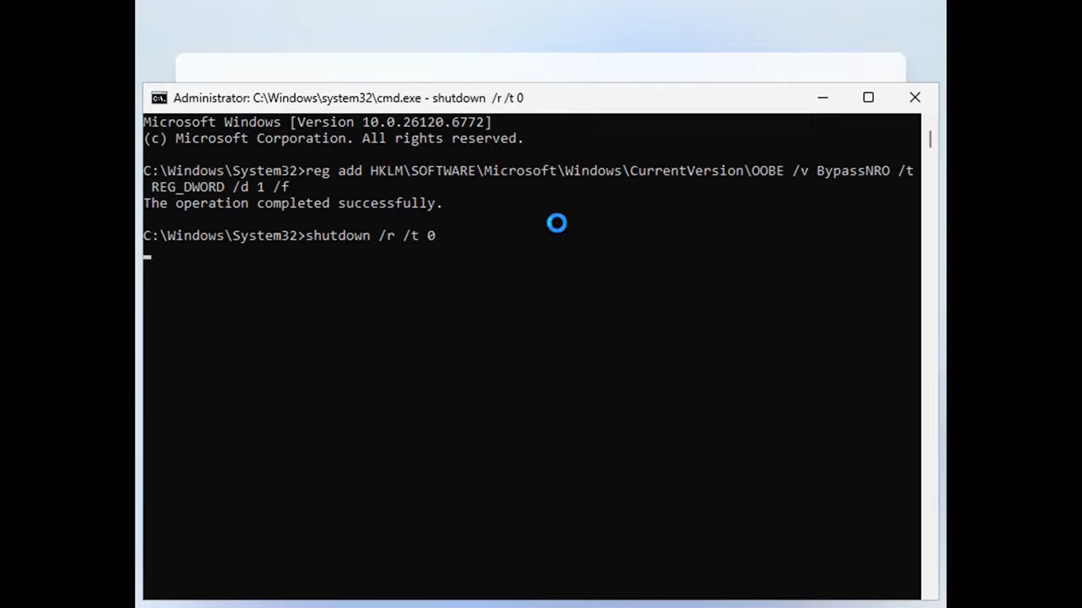Viewport: 1082px width, 608px height.
Task: Click the REG_DWORD /d 1 /f text
Action: tap(220, 187)
